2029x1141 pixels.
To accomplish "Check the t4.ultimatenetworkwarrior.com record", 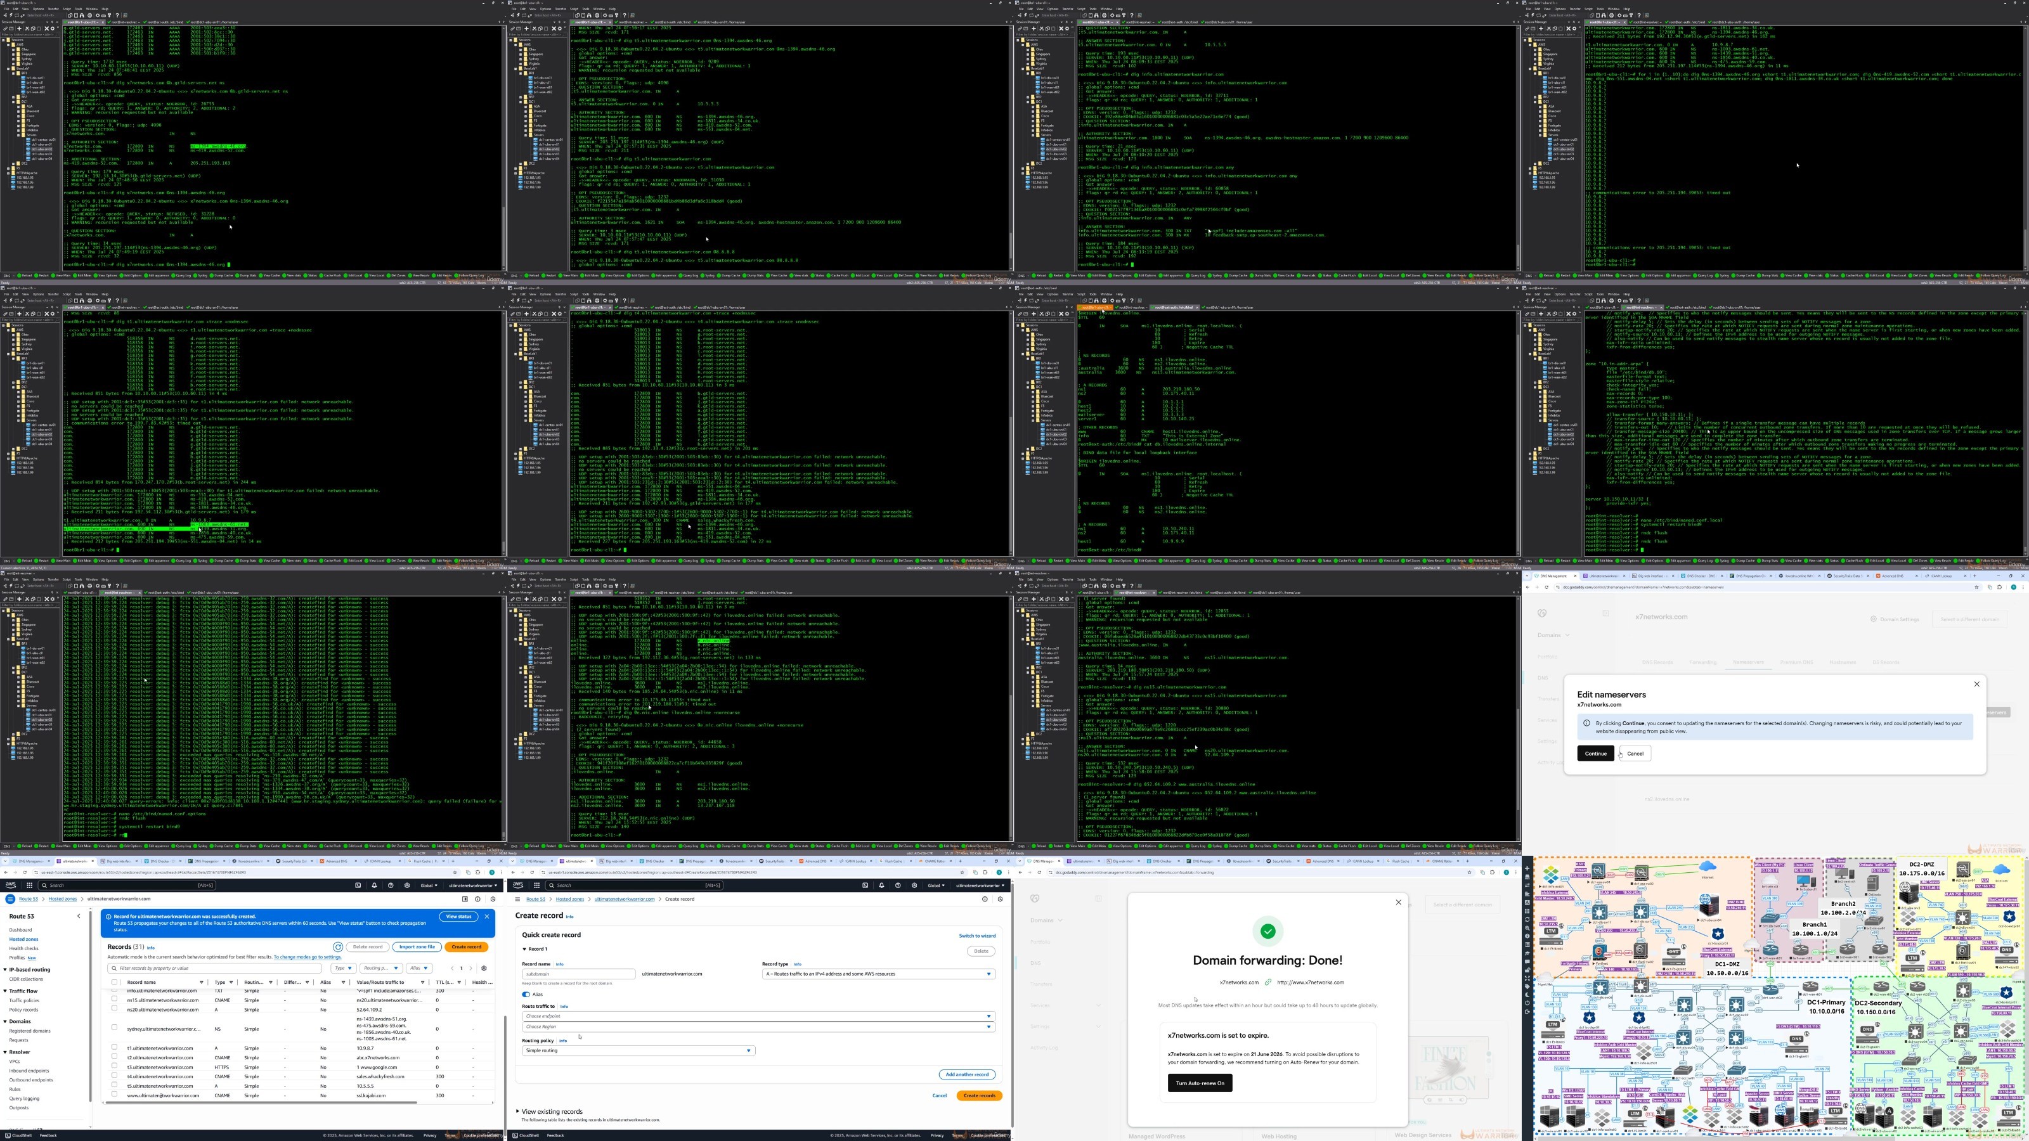I will [x=114, y=1076].
